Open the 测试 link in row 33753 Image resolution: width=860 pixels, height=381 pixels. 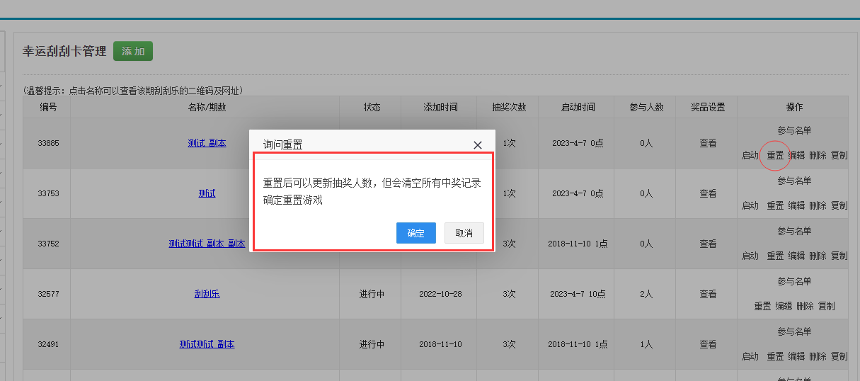point(207,193)
